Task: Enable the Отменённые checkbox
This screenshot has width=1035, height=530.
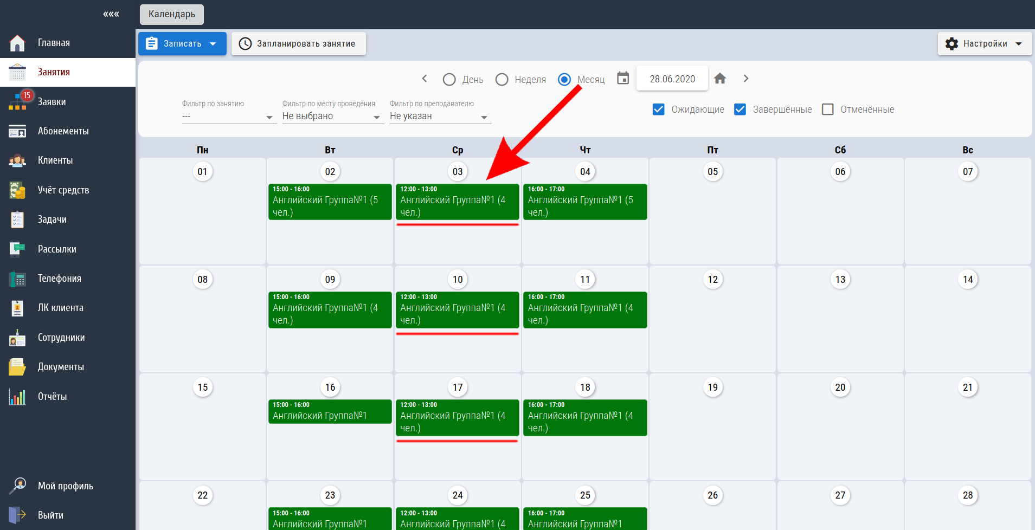Action: 828,109
